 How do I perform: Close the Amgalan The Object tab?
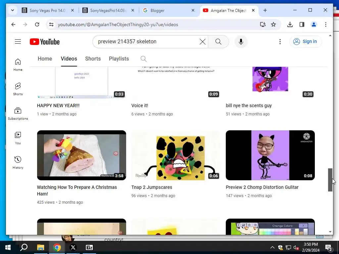pos(253,10)
